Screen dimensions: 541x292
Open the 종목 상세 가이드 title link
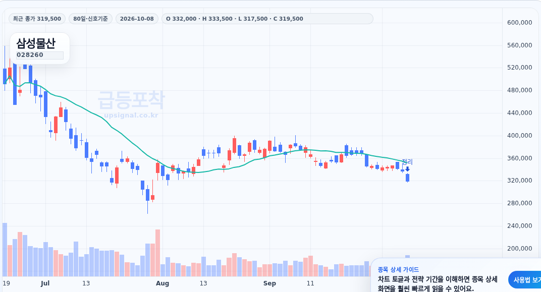tap(398, 270)
